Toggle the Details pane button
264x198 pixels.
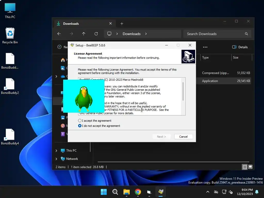tap(240, 47)
